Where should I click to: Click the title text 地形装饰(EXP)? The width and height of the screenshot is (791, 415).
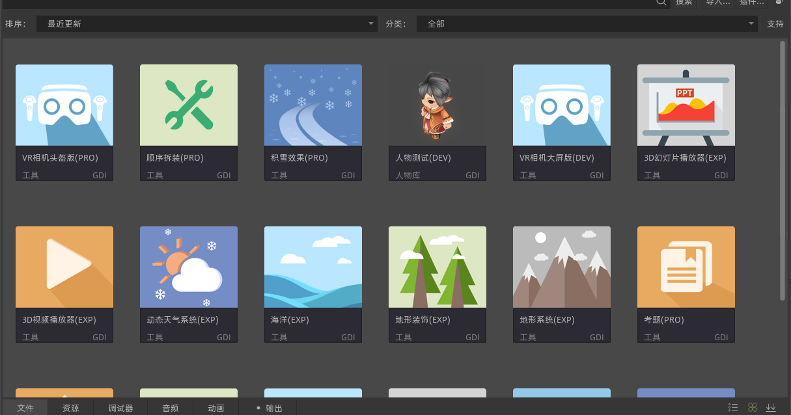[423, 320]
